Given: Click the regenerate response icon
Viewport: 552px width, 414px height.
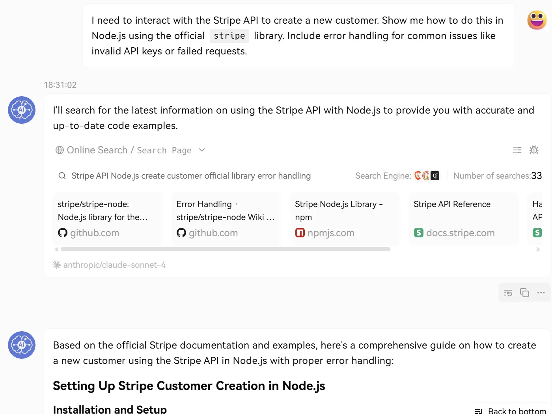Looking at the screenshot, I should click(508, 293).
